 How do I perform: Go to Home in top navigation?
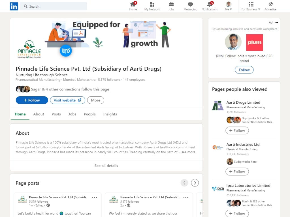click(x=133, y=4)
